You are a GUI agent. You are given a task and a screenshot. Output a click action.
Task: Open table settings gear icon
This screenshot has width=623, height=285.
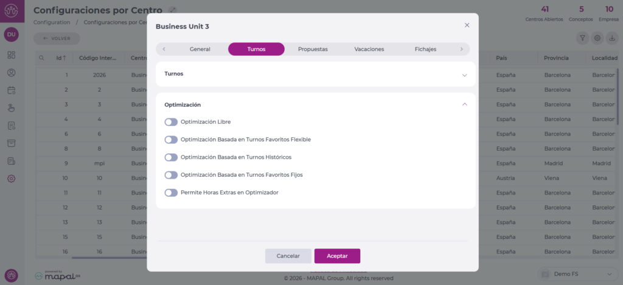pos(597,38)
